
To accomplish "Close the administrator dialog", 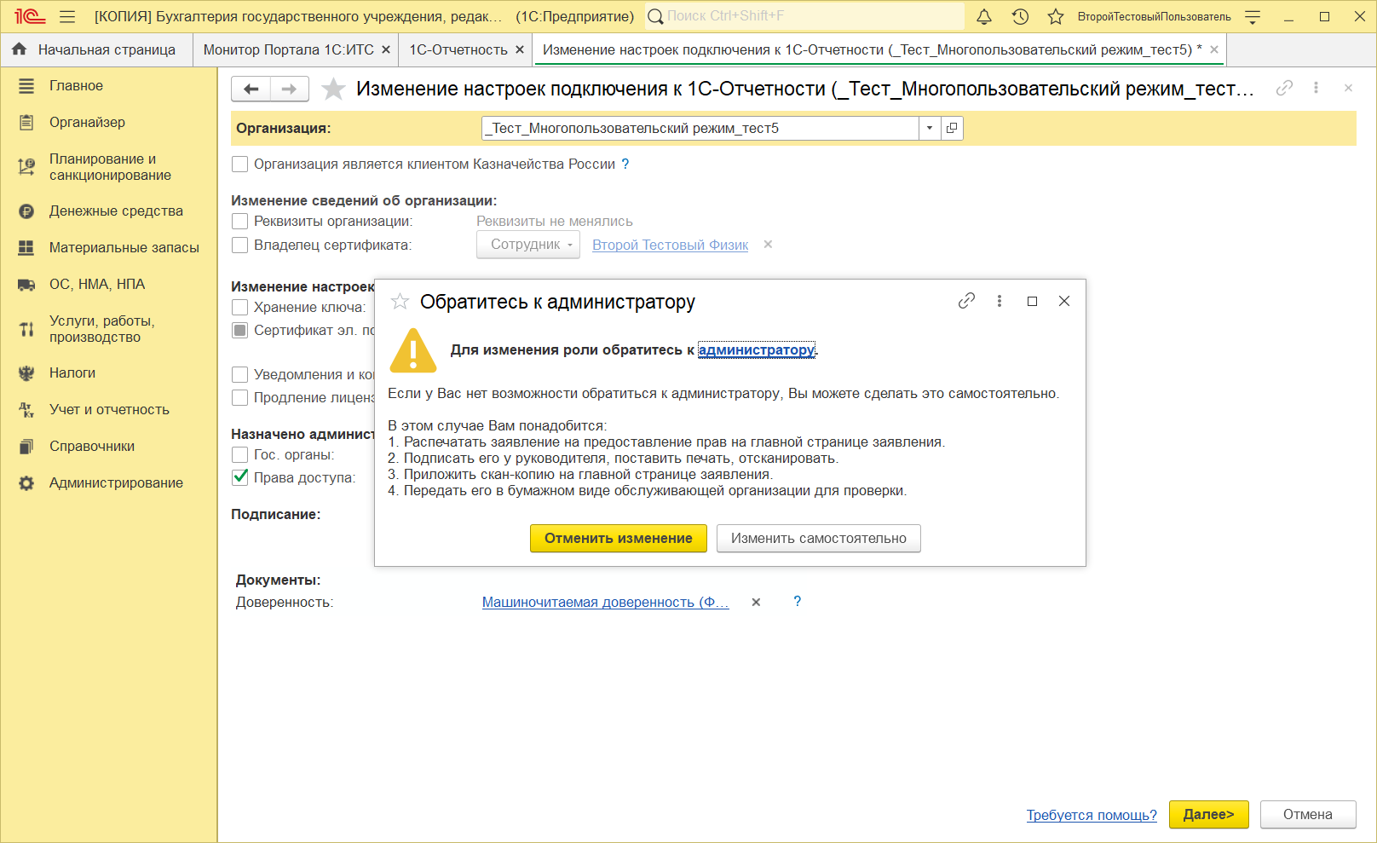I will [x=1064, y=301].
